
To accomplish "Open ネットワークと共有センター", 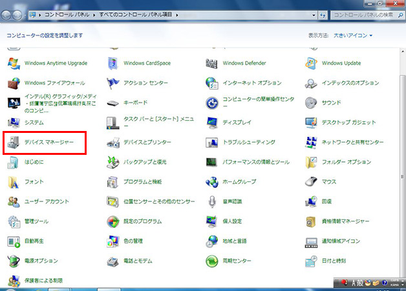I will pos(345,142).
